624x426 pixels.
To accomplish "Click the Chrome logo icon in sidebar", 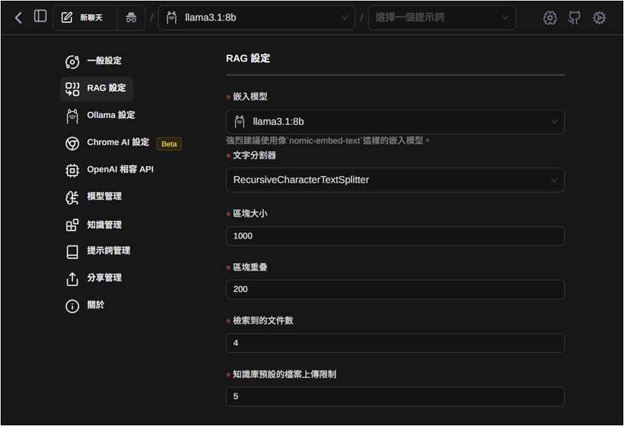I will [x=72, y=143].
